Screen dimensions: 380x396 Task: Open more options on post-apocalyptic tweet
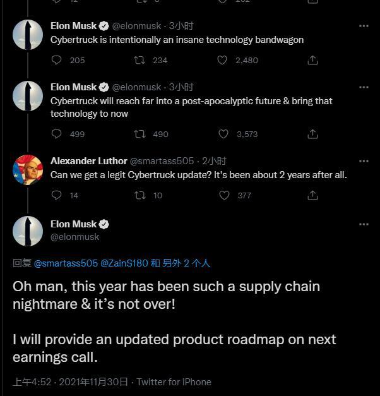[364, 87]
